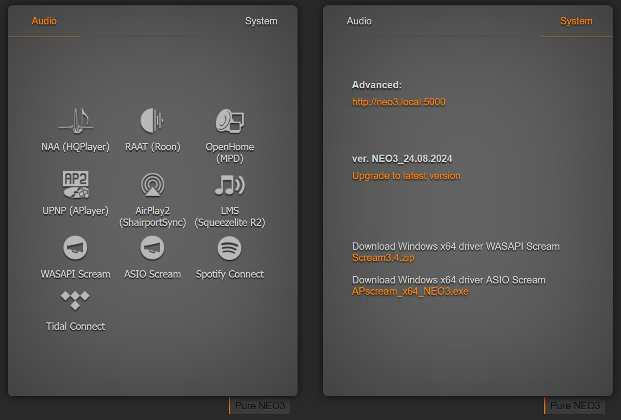The width and height of the screenshot is (621, 420).
Task: Choose the RAAT (Roon) icon
Action: 152,121
